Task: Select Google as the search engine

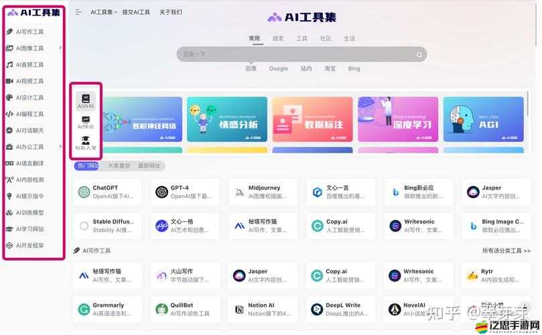Action: pyautogui.click(x=279, y=68)
